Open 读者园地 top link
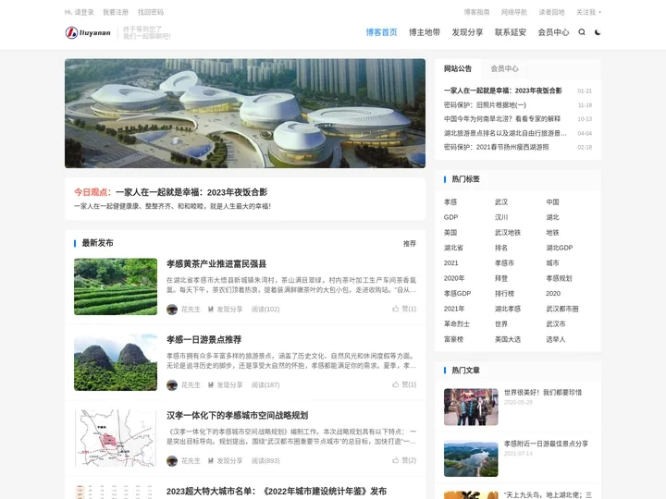 (551, 12)
